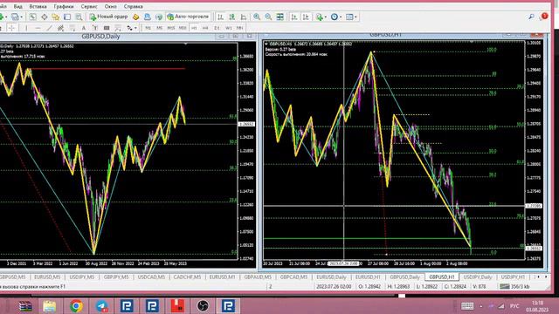559x314 pixels.
Task: Launch MetaEditor with the yellow diamond icon
Action: [136, 17]
